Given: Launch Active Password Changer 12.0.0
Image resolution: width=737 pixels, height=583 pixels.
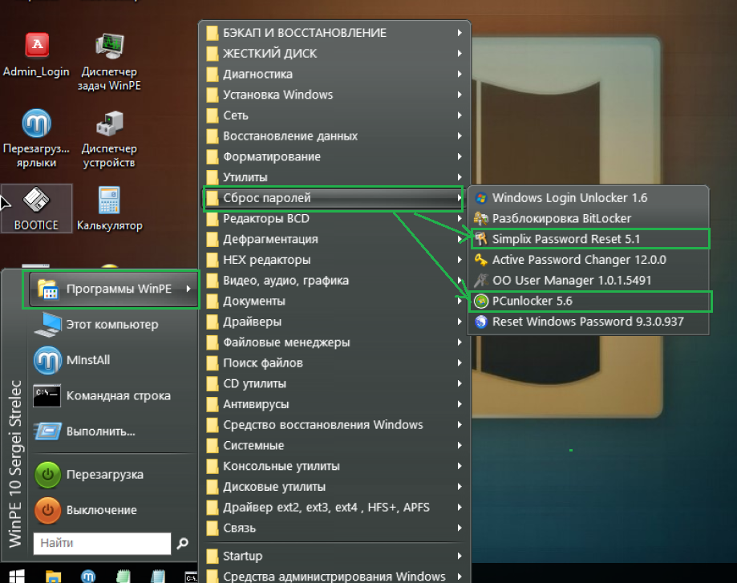Looking at the screenshot, I should pyautogui.click(x=589, y=260).
